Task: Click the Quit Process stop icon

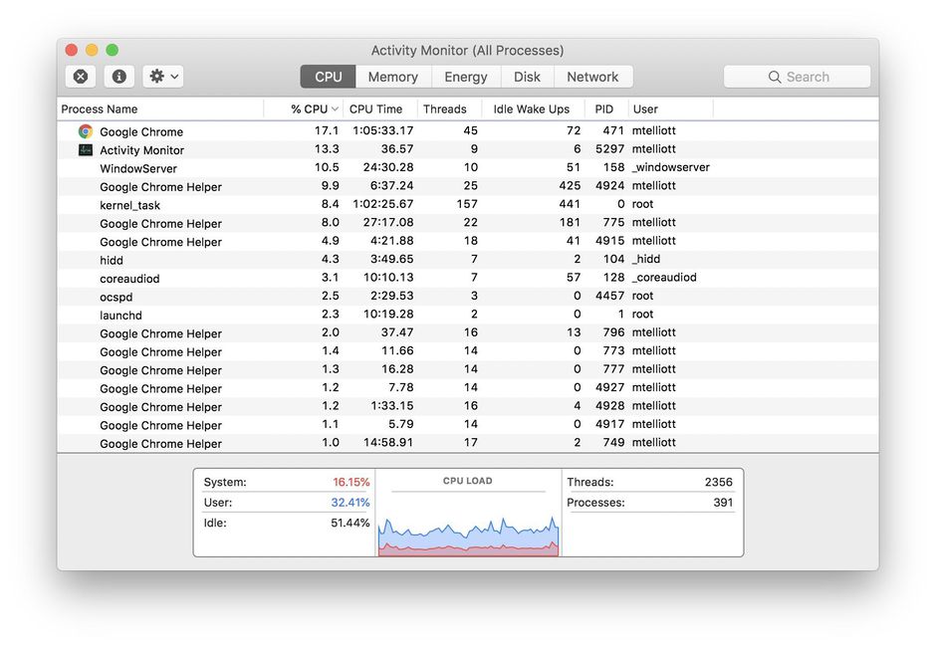Action: coord(81,77)
